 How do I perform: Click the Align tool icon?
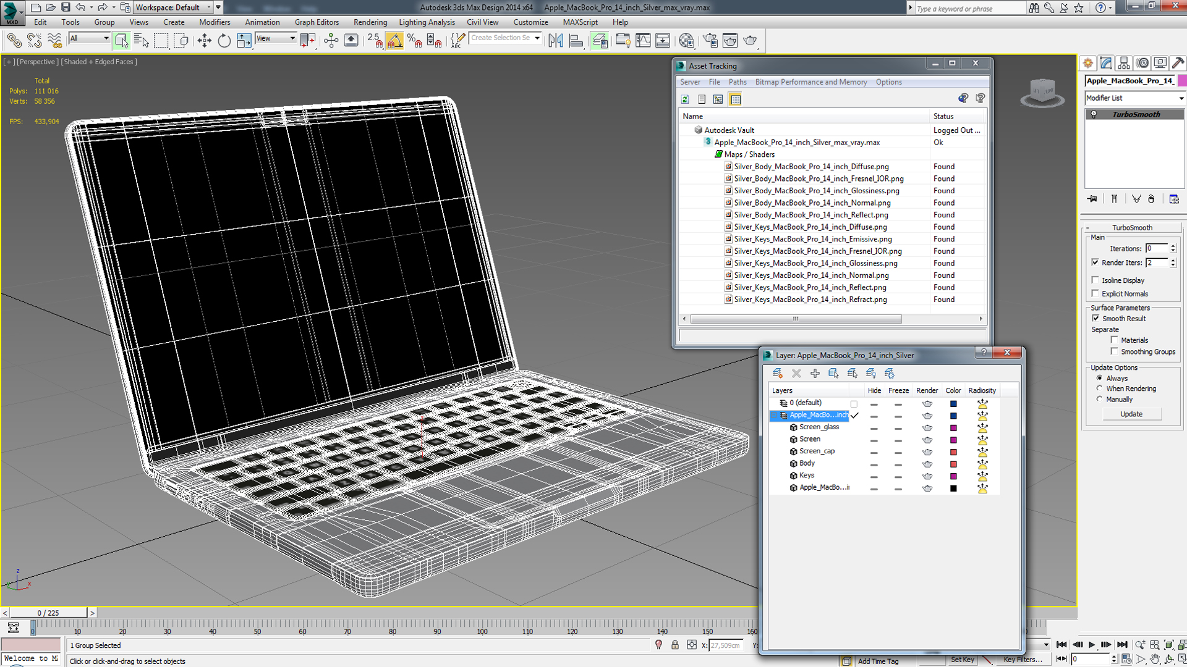point(576,41)
